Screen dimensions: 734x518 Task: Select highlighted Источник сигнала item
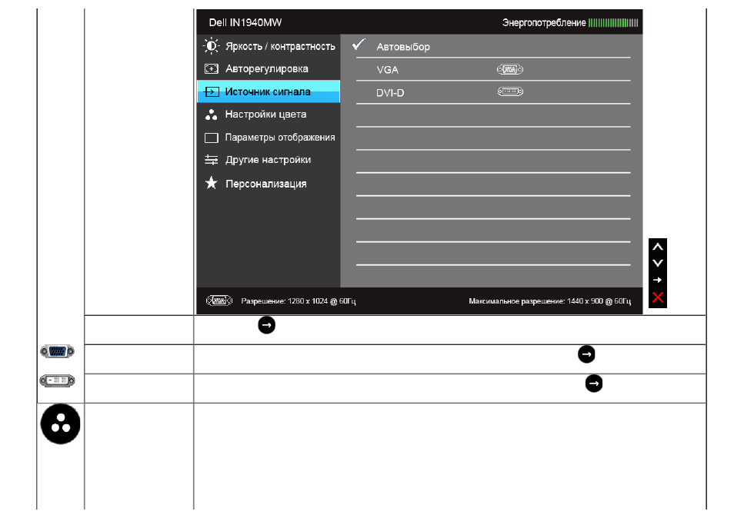[x=269, y=91]
